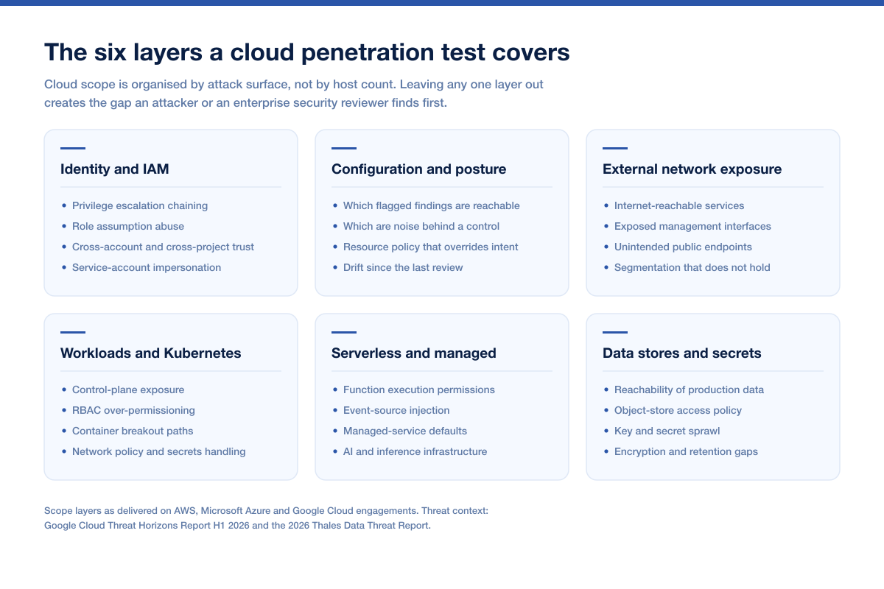This screenshot has height=589, width=884.
Task: Click the six layers page title
Action: coord(307,53)
